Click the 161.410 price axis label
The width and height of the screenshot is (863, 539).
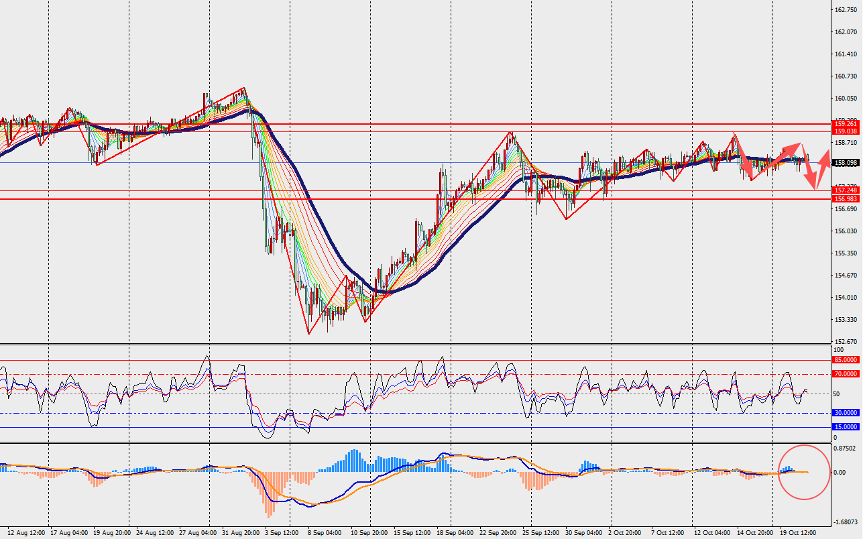846,54
